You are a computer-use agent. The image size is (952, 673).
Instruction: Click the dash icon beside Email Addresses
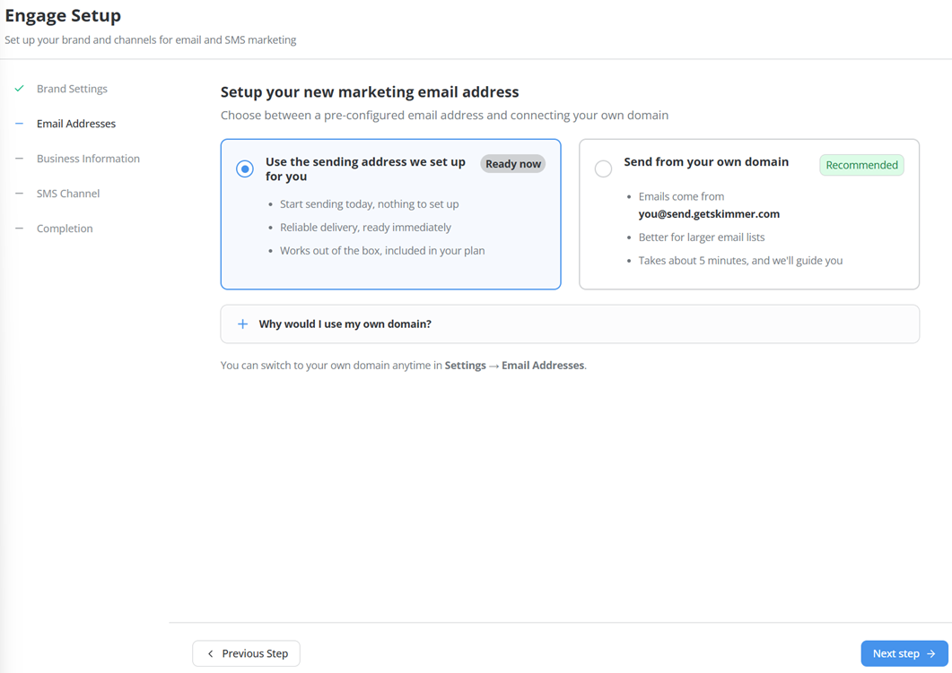pos(20,124)
